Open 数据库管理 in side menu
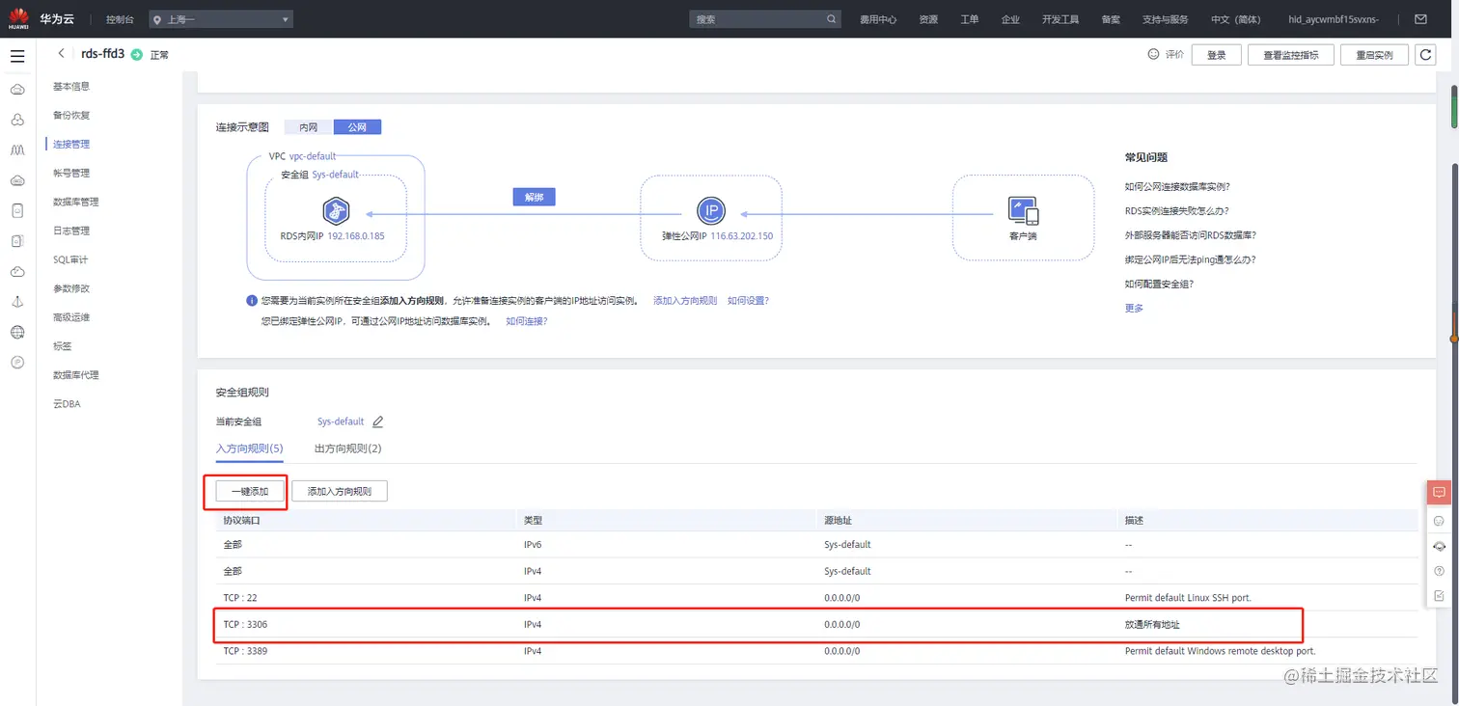The height and width of the screenshot is (706, 1459). [76, 202]
